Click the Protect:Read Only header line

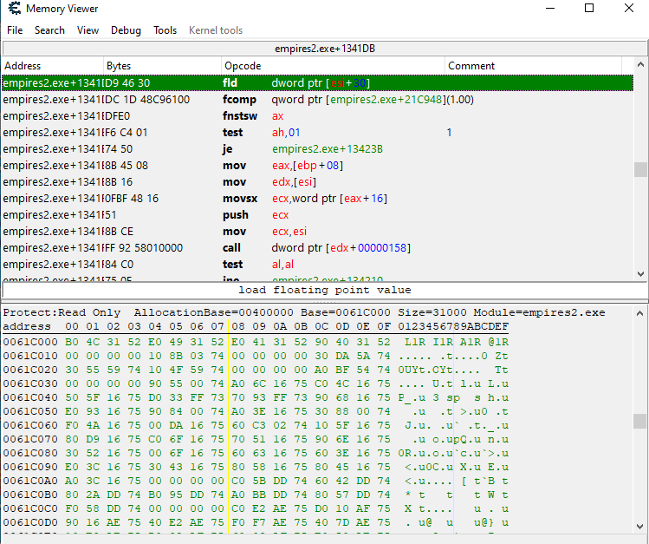pos(304,312)
